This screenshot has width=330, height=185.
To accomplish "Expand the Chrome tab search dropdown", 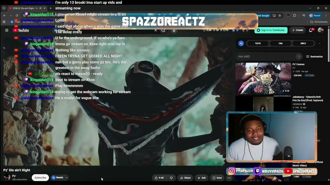I will [x=4, y=8].
